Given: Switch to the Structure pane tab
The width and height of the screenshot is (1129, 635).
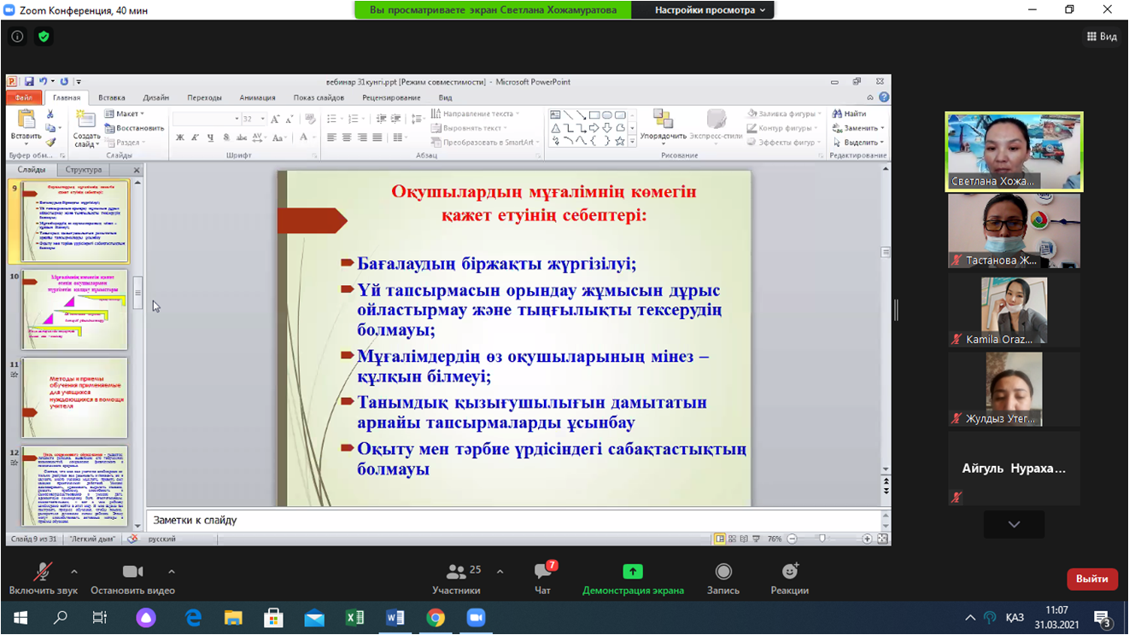Looking at the screenshot, I should (x=83, y=170).
